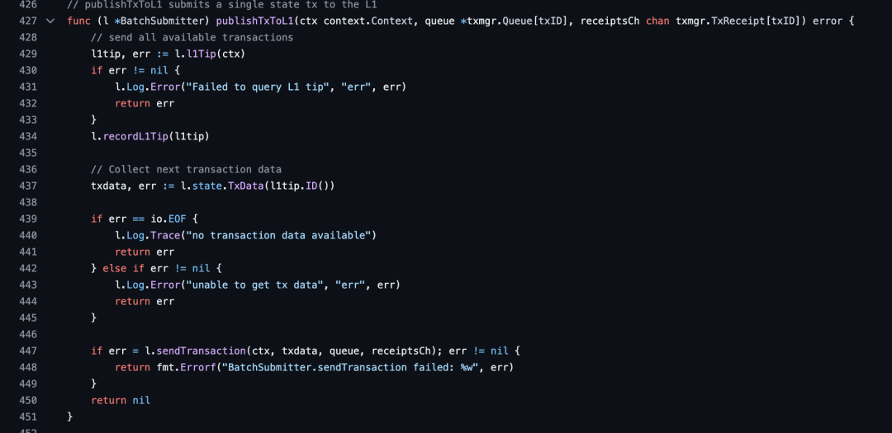The width and height of the screenshot is (892, 433).
Task: Collapse the publishTxToL1 function fold chevron
Action: (50, 21)
